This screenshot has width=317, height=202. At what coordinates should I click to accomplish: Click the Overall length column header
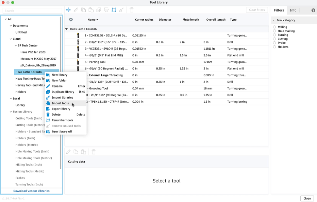(x=216, y=20)
